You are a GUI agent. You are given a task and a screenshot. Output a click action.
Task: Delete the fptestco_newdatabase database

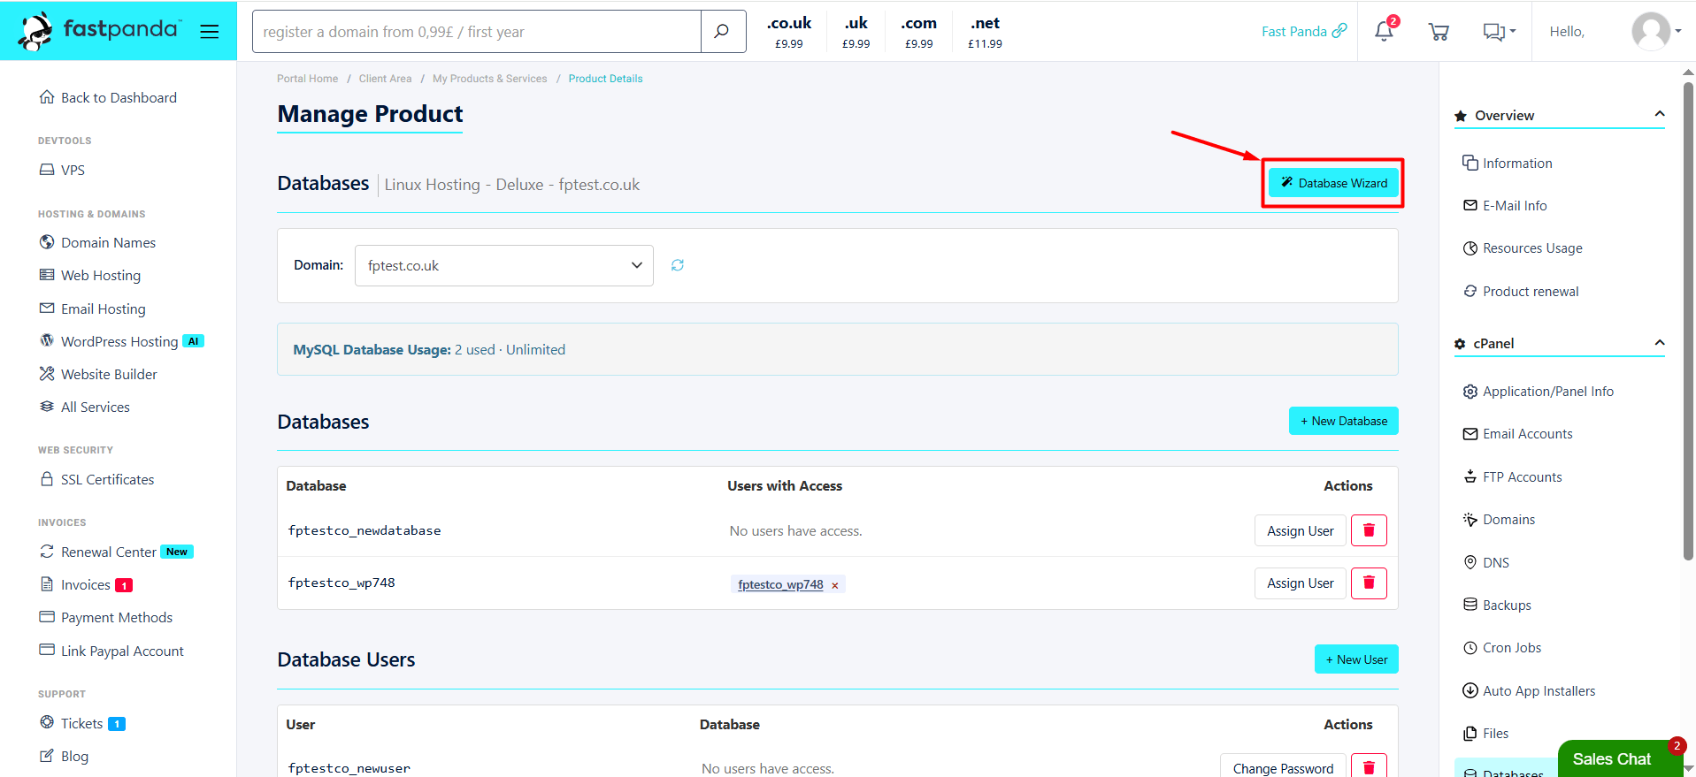pyautogui.click(x=1369, y=530)
